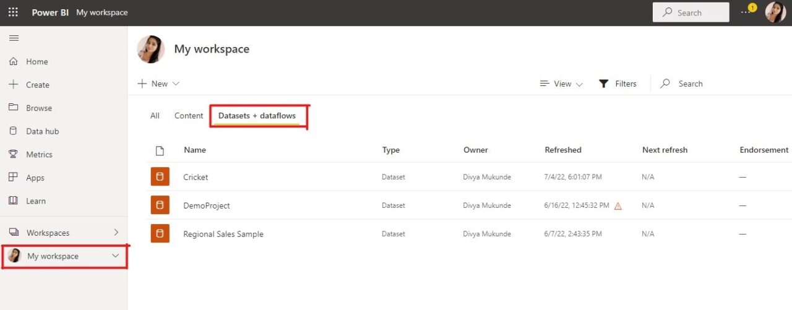792x310 pixels.
Task: Open Apps in left navigation
Action: (x=35, y=178)
